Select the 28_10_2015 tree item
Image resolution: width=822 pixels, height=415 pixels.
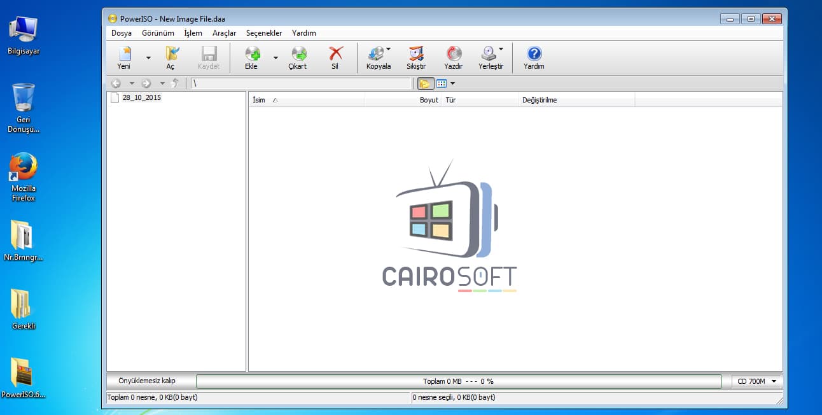click(x=141, y=98)
